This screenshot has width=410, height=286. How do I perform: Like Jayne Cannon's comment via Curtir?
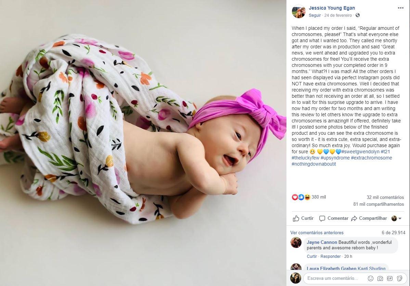click(x=312, y=257)
